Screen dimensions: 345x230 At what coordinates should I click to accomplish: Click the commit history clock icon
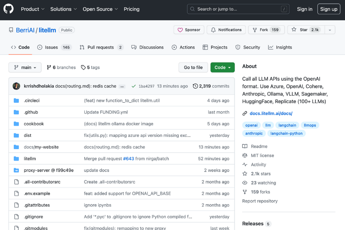(195, 86)
